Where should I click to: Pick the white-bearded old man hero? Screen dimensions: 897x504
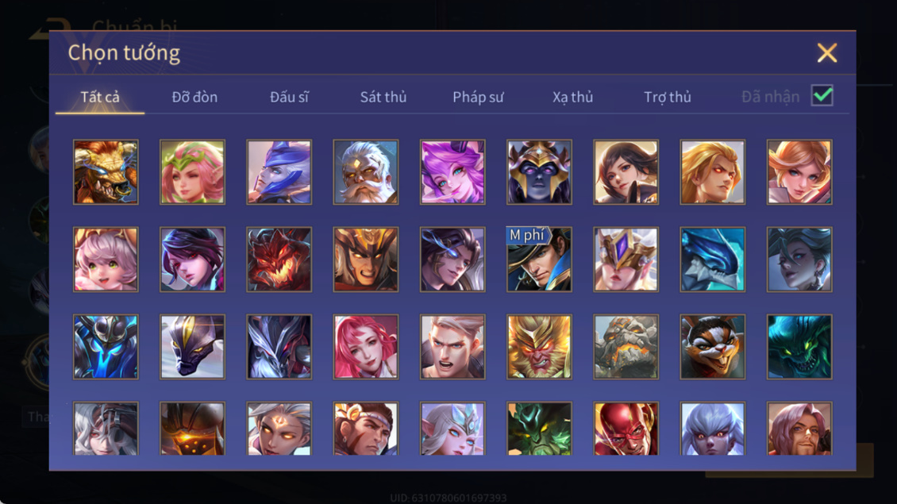click(366, 172)
